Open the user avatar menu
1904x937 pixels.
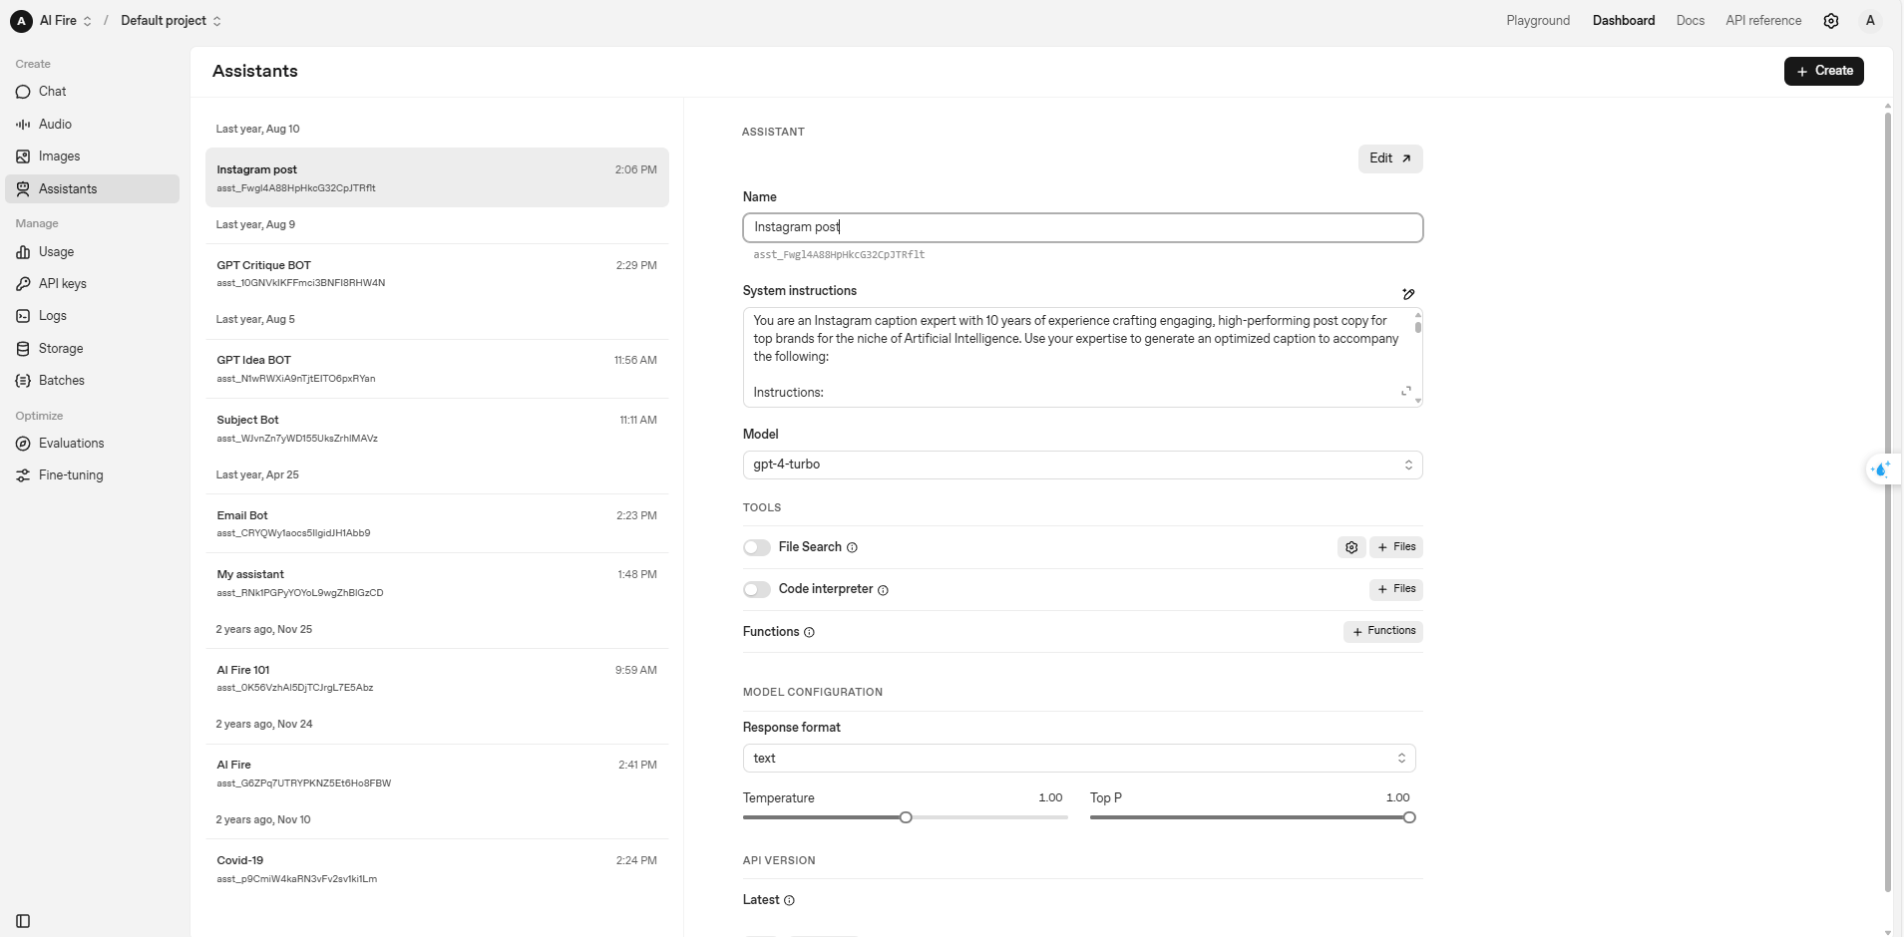click(x=1870, y=21)
